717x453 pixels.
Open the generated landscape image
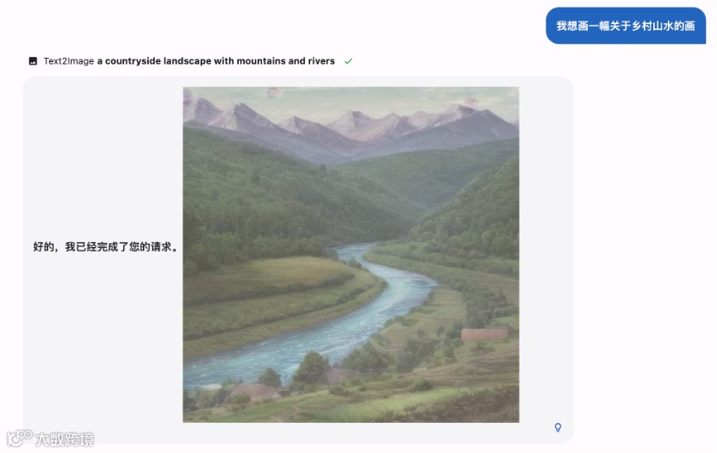(351, 255)
